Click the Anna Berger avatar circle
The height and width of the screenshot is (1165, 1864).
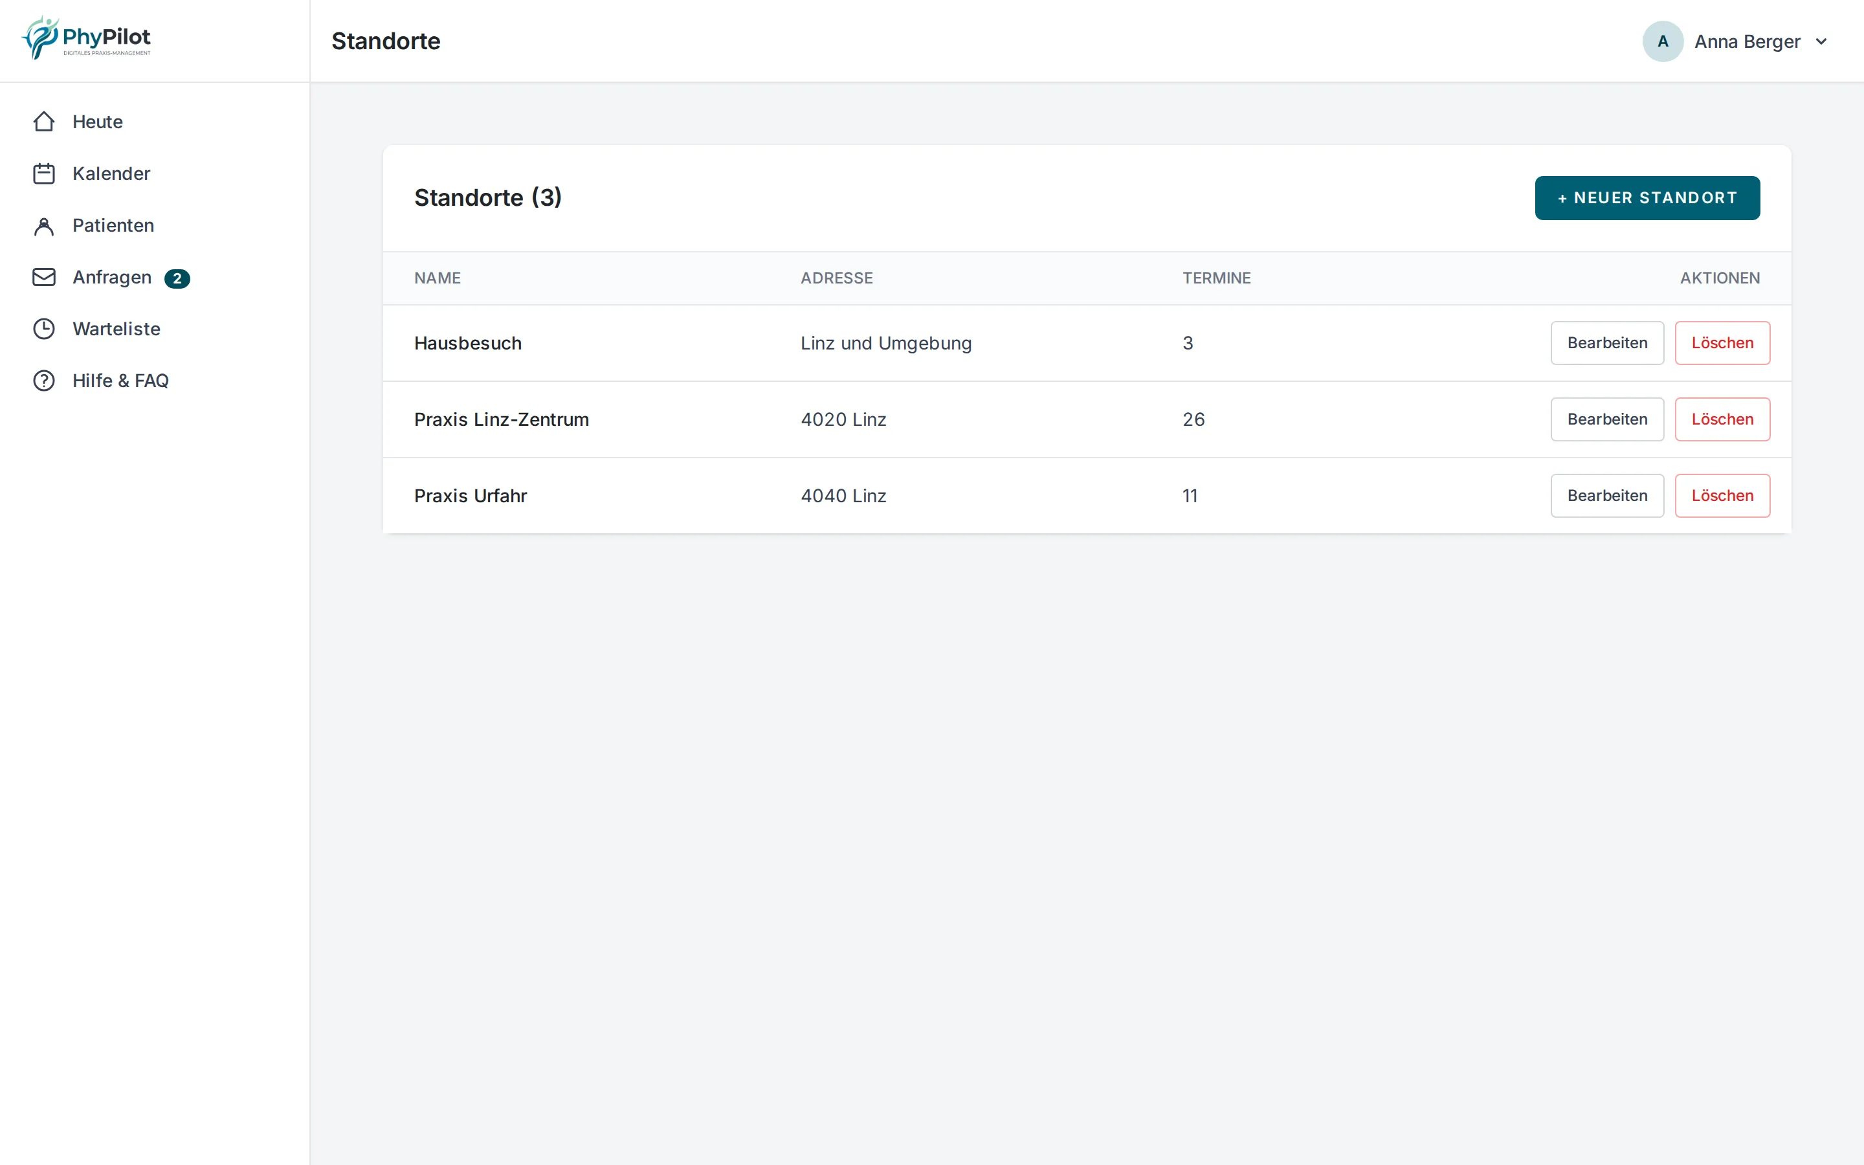(1663, 41)
